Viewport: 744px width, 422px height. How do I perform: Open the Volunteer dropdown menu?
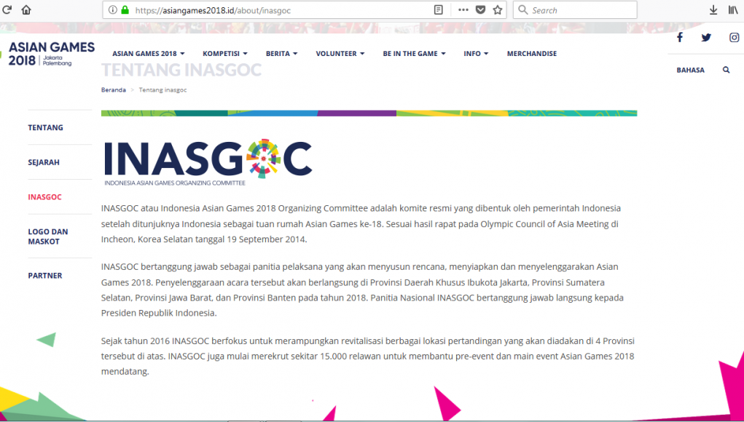click(x=340, y=54)
